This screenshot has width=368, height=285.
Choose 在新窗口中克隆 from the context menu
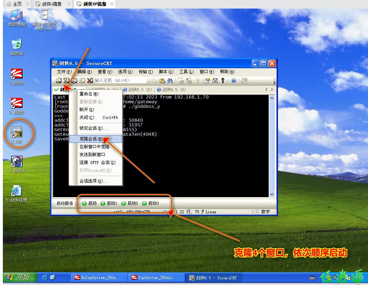pyautogui.click(x=96, y=146)
